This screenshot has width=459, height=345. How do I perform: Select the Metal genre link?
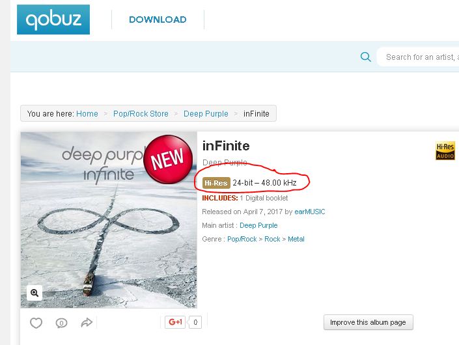pos(296,239)
